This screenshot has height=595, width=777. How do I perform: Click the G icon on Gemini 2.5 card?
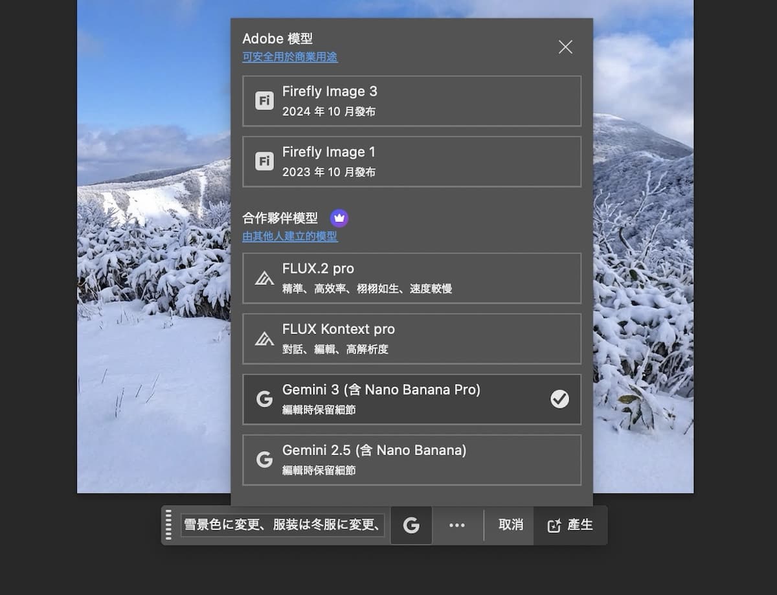(x=264, y=459)
